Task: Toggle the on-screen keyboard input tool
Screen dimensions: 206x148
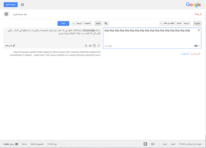Action: coord(195,45)
